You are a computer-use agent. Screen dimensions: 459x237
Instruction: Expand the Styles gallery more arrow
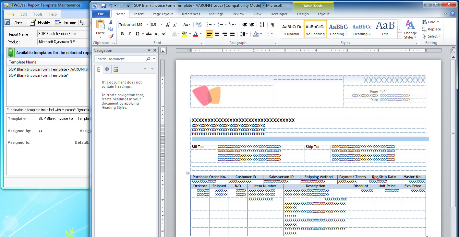coord(400,36)
